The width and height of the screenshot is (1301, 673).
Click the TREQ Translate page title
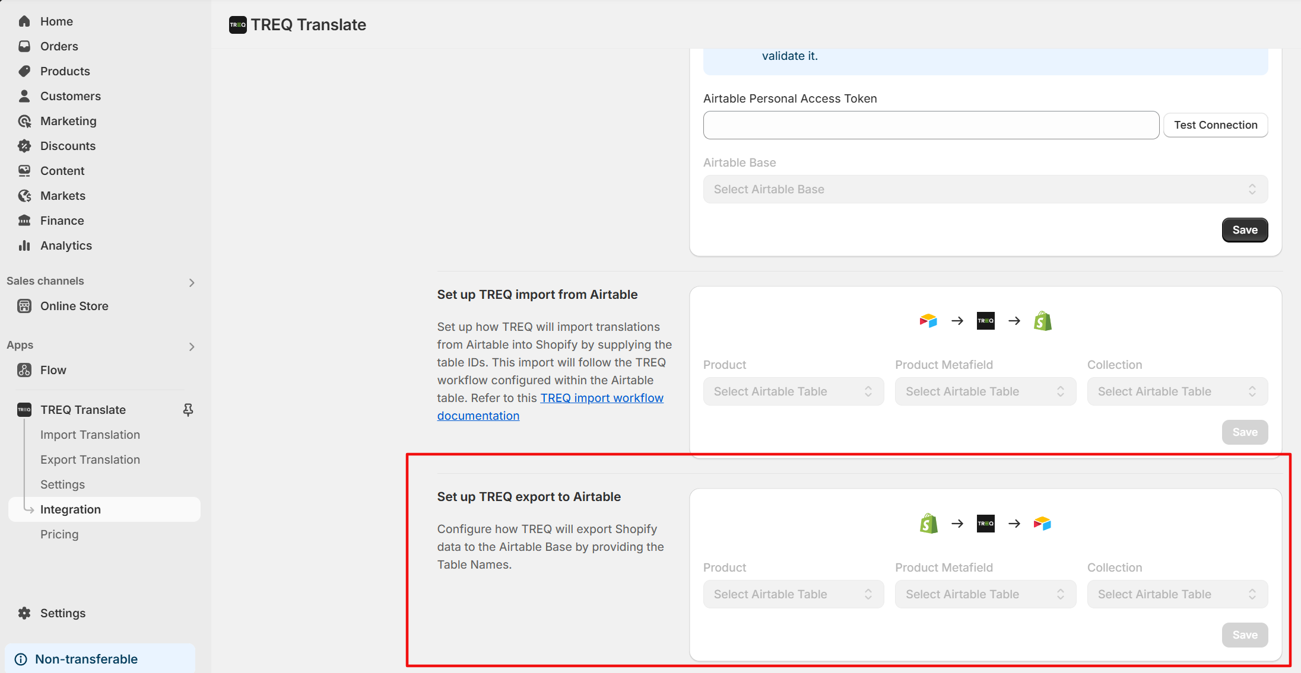click(308, 25)
